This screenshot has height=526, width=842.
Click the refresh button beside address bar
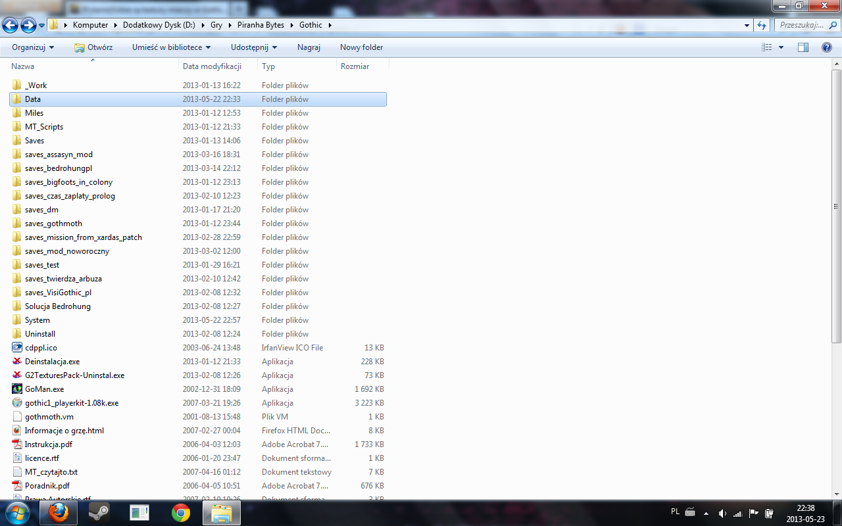[762, 25]
